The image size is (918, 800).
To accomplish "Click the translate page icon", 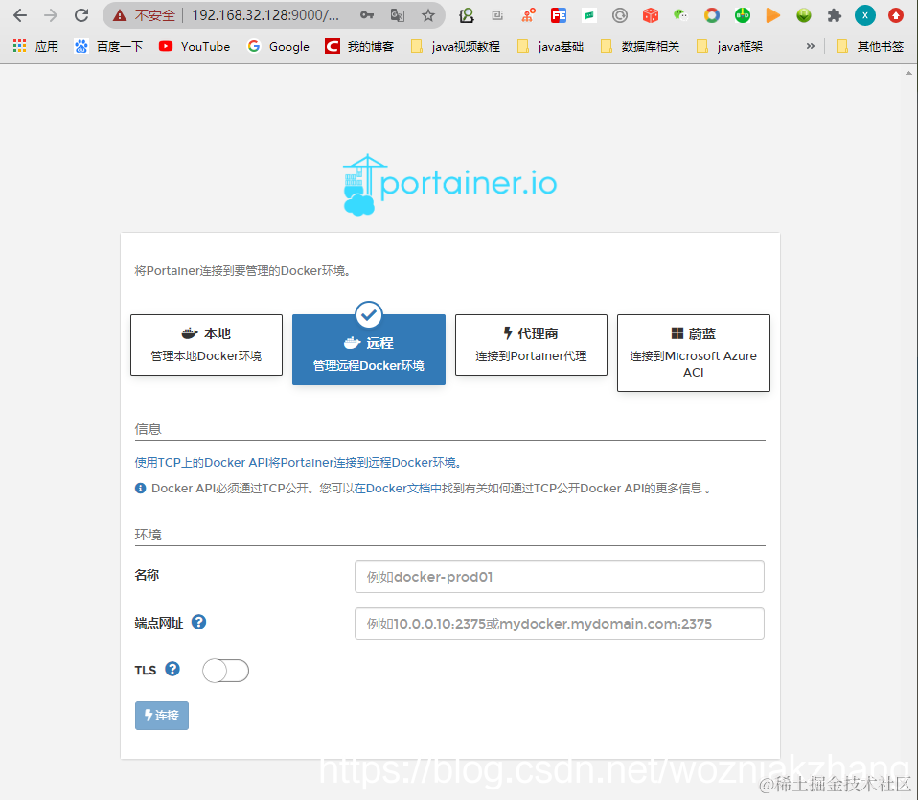I will pos(398,15).
